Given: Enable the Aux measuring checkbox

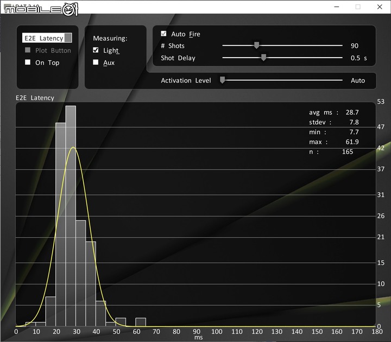Looking at the screenshot, I should (96, 62).
